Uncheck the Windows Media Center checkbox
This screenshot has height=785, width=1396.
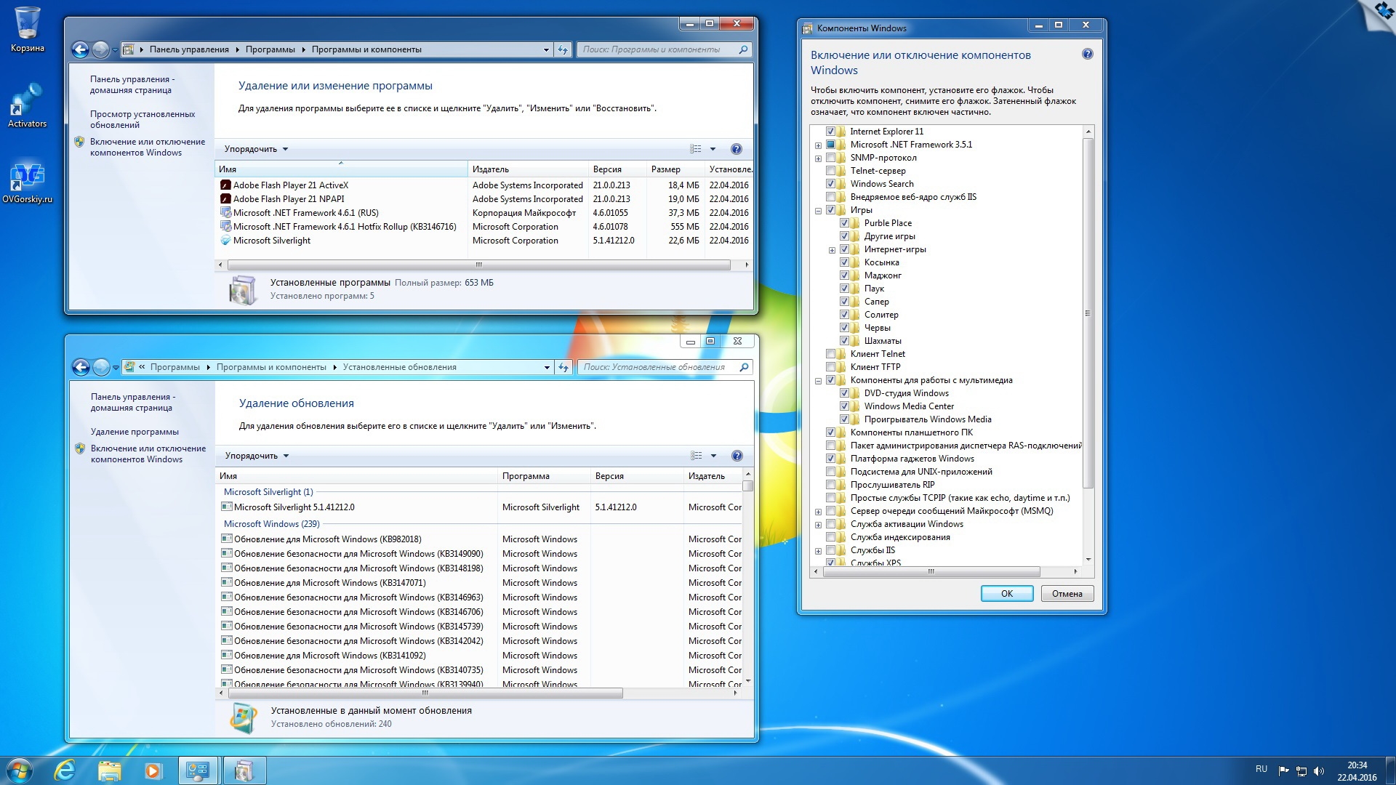pyautogui.click(x=844, y=406)
